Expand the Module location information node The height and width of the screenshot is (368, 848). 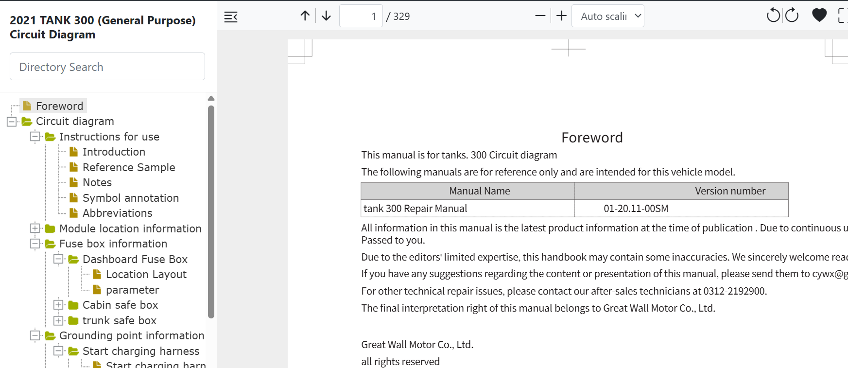click(35, 228)
